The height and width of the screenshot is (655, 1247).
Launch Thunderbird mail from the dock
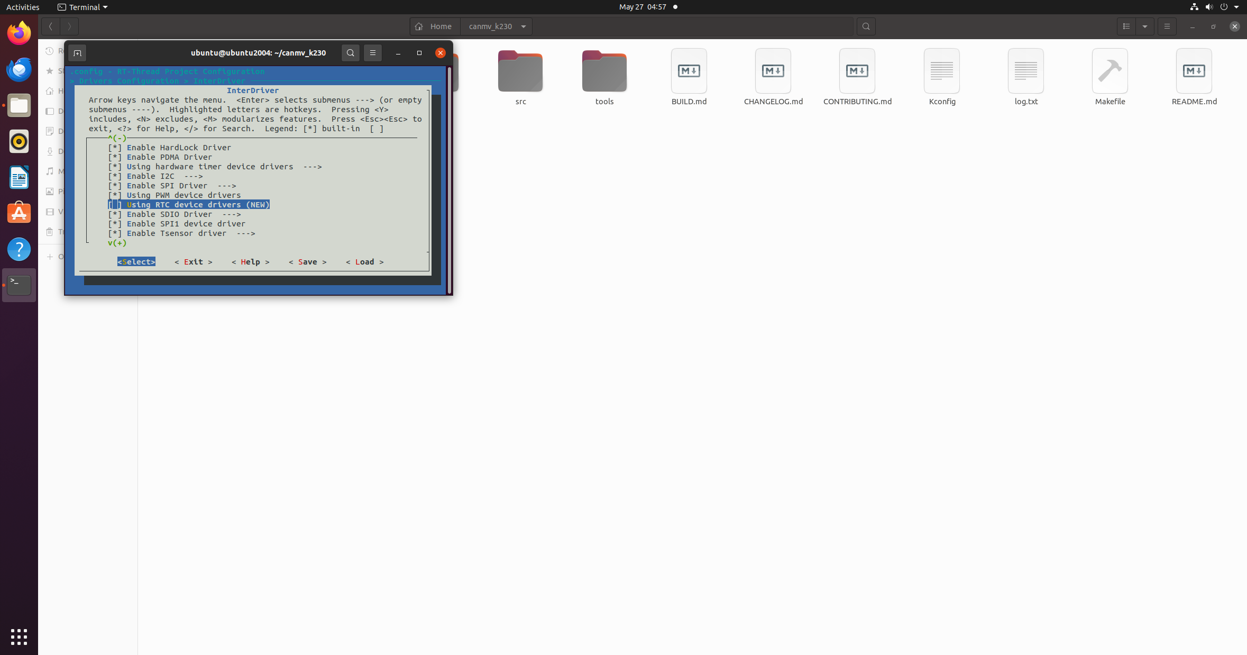click(19, 69)
